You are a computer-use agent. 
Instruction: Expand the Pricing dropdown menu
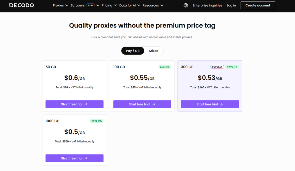109,5
